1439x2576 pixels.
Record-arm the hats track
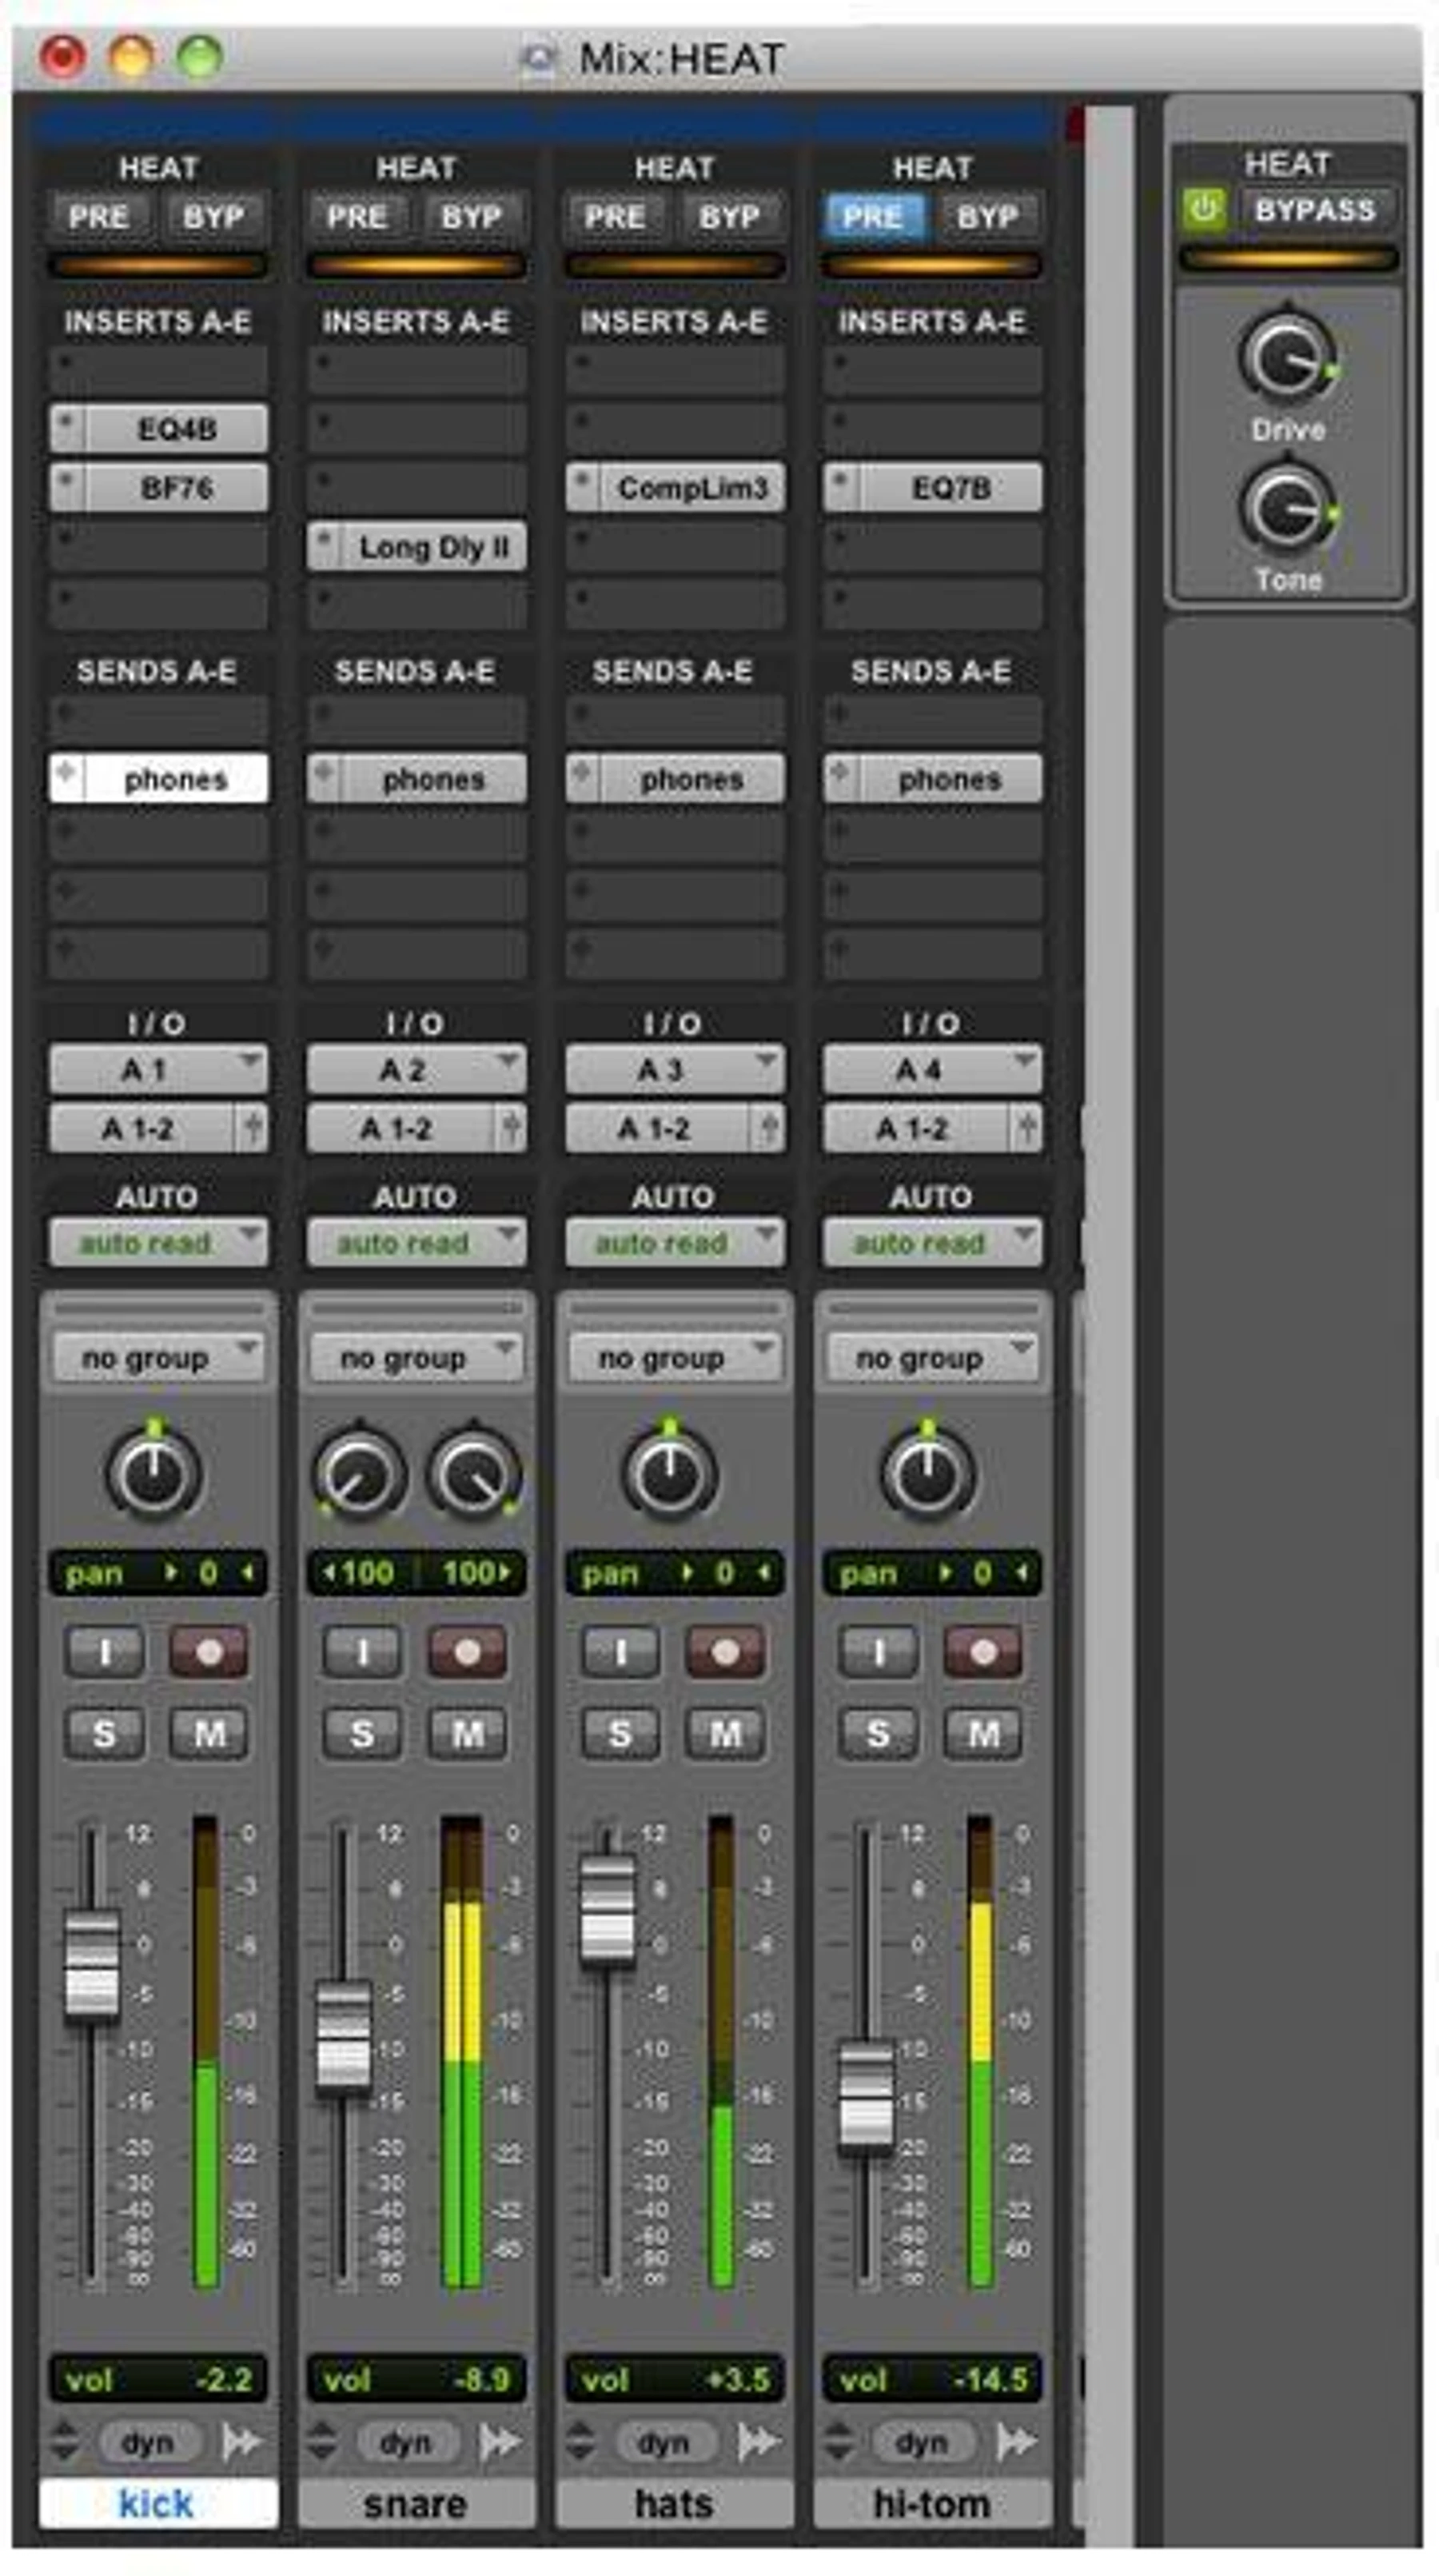[724, 1652]
